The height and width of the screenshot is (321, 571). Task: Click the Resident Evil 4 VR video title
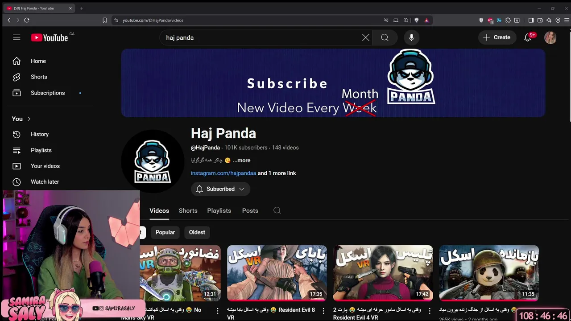377,313
